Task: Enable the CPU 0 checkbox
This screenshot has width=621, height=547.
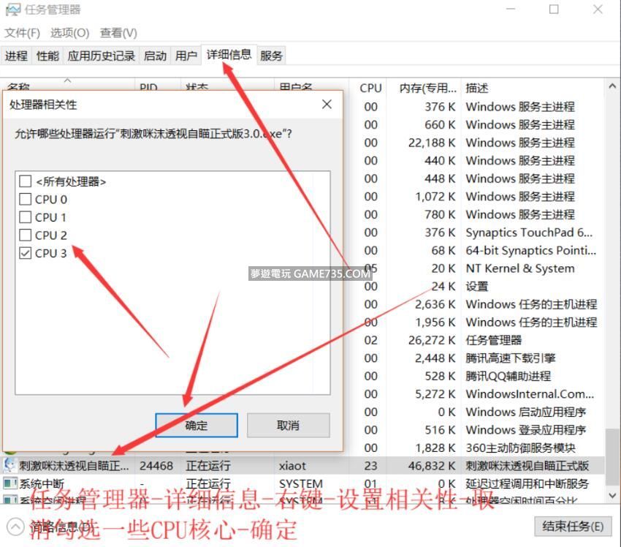Action: click(26, 199)
